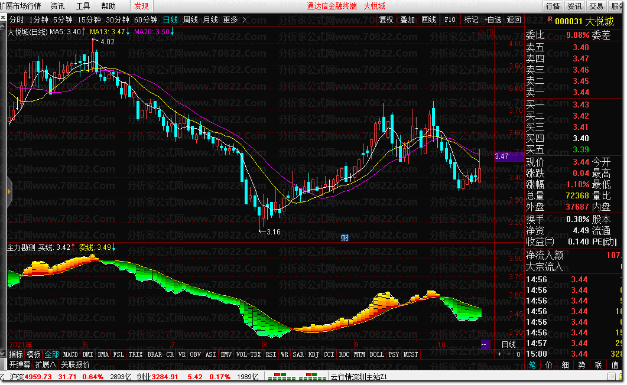The height and width of the screenshot is (385, 627).
Task: Open 关联报价 related quotes
Action: (x=75, y=364)
